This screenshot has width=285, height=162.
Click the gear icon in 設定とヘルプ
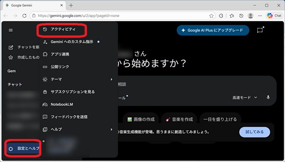(11, 149)
